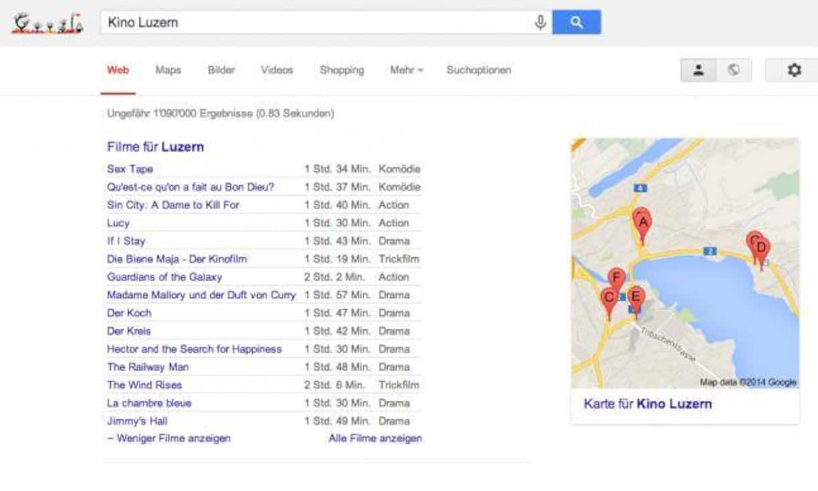Open Suchoptionen
This screenshot has width=818, height=491.
[478, 70]
